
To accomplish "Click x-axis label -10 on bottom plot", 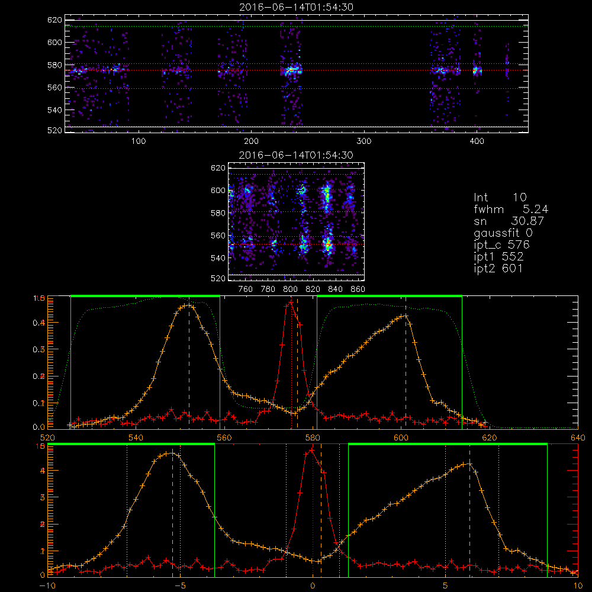I will coord(47,586).
